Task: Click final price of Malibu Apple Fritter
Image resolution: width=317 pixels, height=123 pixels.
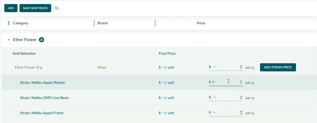Action: coord(166,113)
